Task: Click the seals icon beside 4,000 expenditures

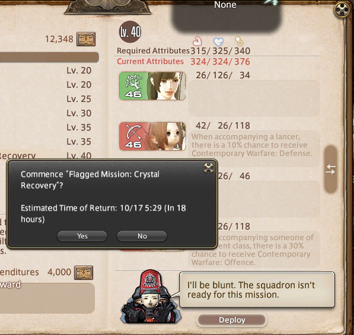Action: 84,272
